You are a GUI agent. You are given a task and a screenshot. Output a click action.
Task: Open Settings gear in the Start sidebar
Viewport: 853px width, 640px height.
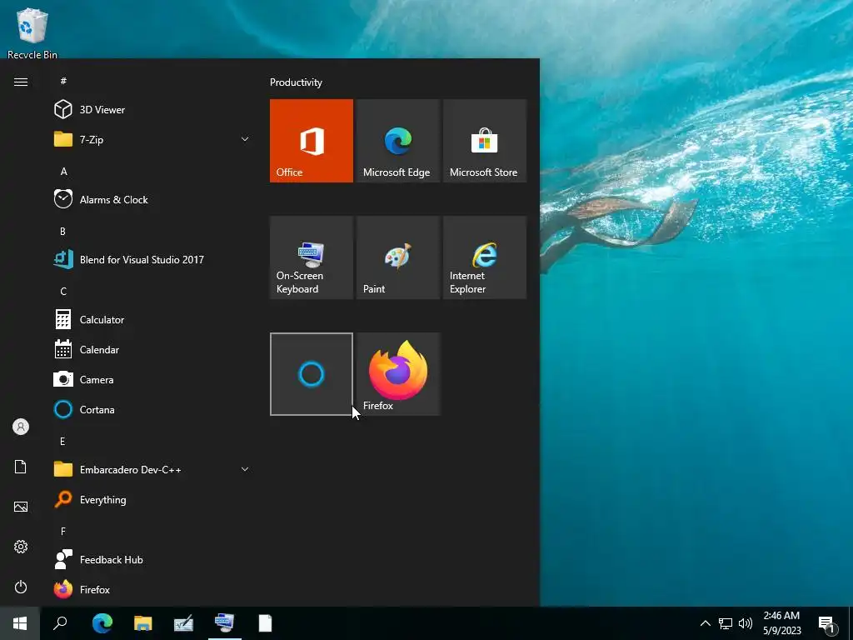[21, 547]
